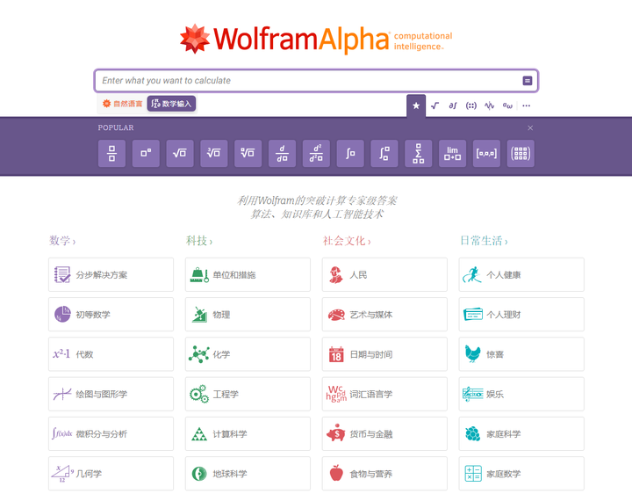Open 娱乐 topic
The height and width of the screenshot is (494, 632).
pyautogui.click(x=521, y=394)
